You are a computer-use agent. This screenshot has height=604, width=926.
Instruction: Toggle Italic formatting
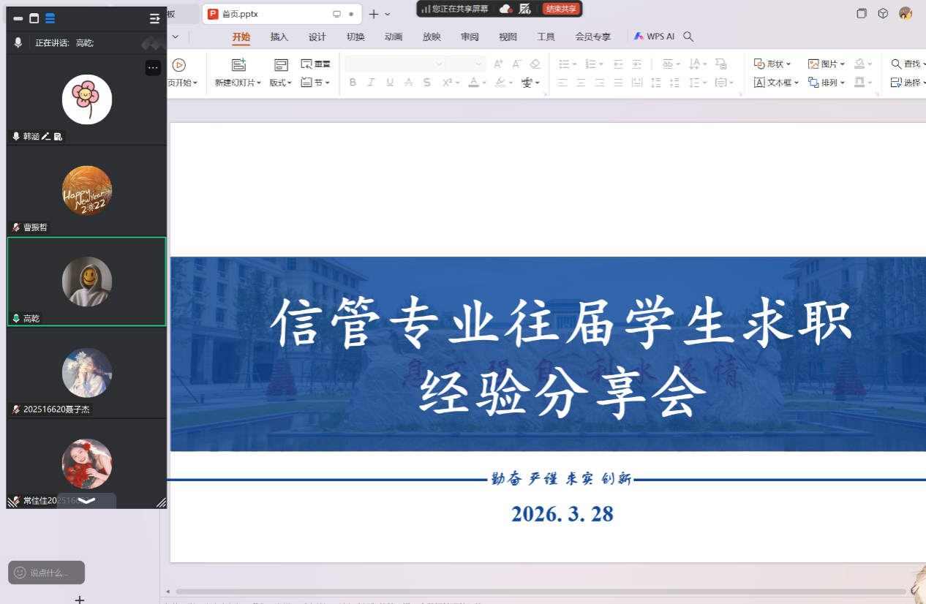(x=372, y=83)
